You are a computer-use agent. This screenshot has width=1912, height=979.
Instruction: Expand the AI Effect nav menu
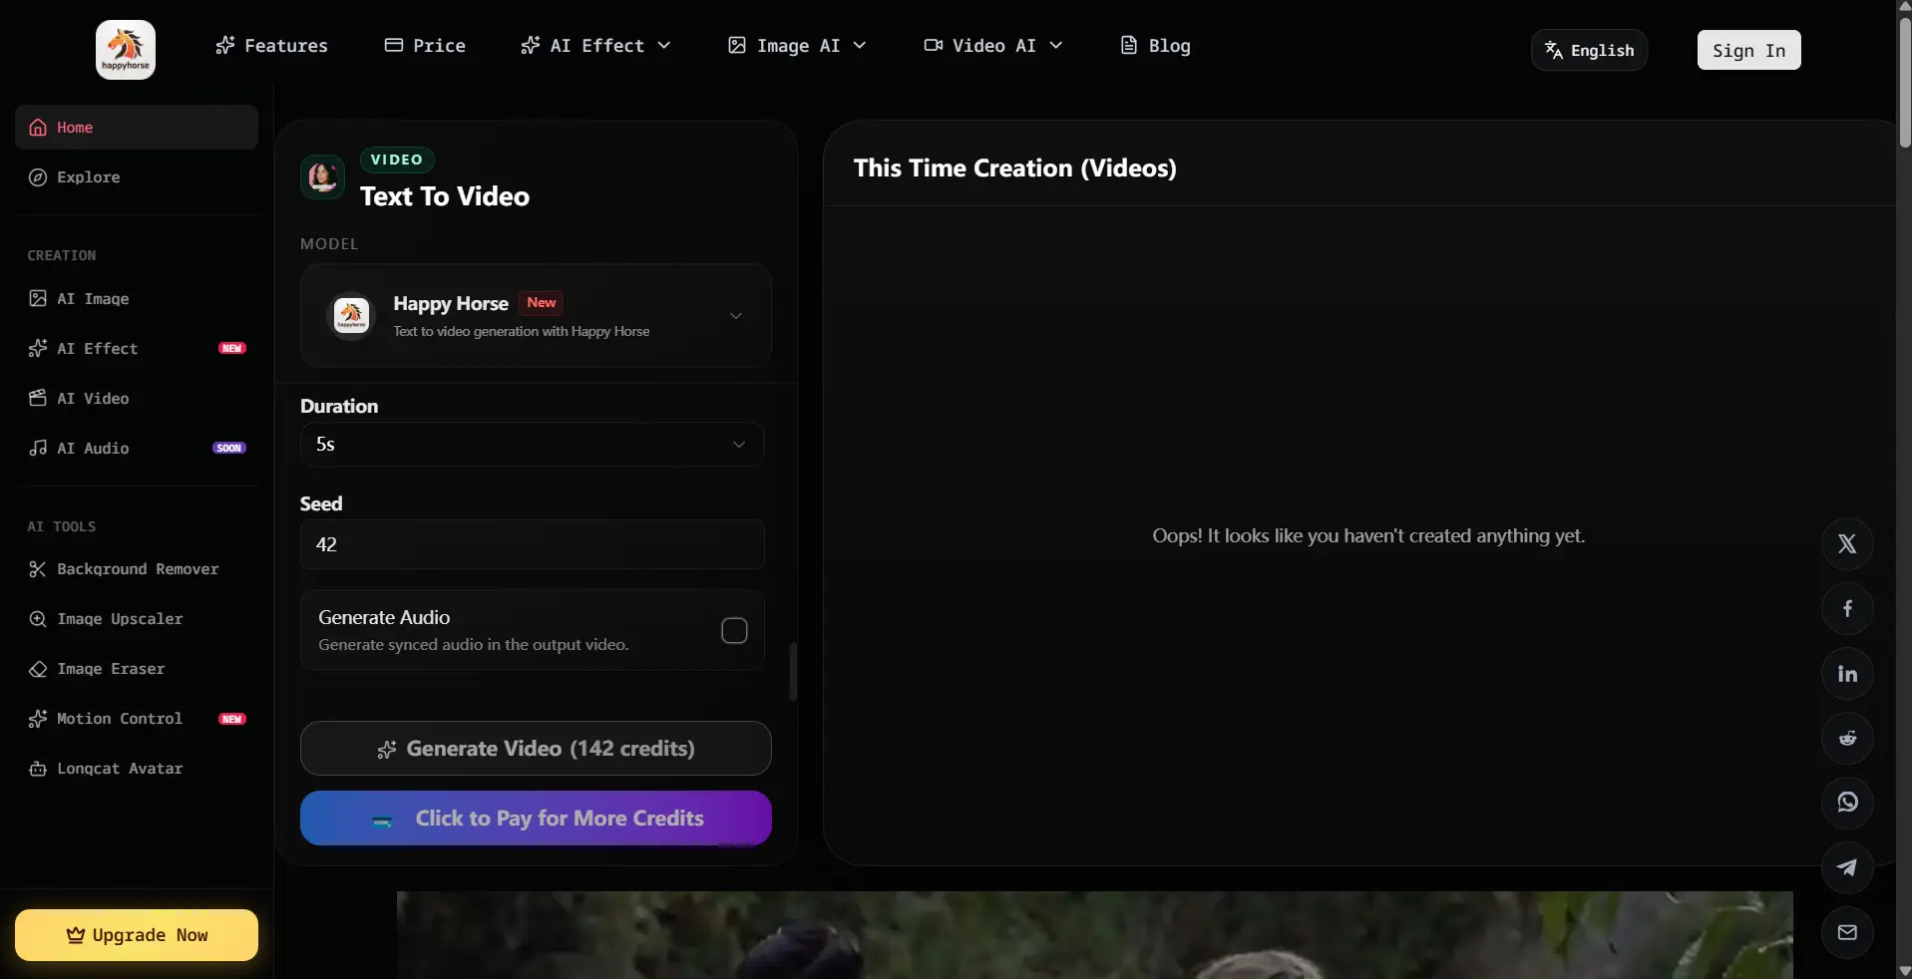596,46
